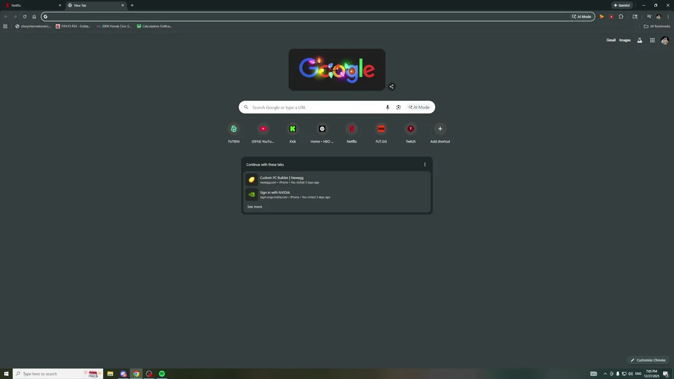Open the Chrome profile avatar in toolbar
The height and width of the screenshot is (379, 674).
tap(658, 16)
